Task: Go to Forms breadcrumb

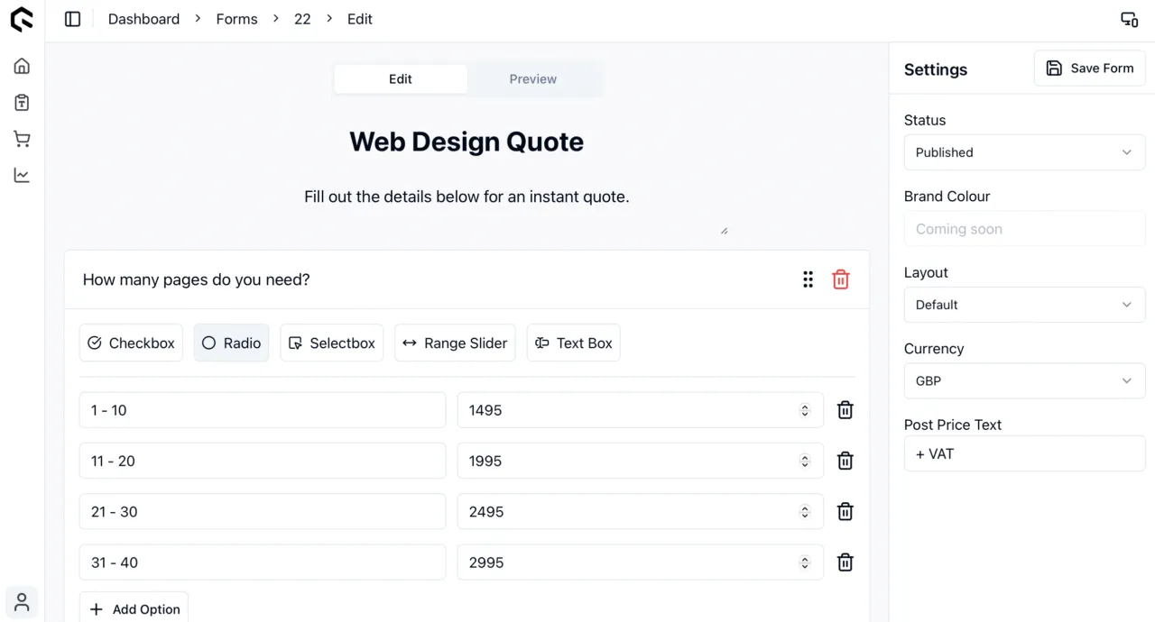Action: pyautogui.click(x=236, y=19)
